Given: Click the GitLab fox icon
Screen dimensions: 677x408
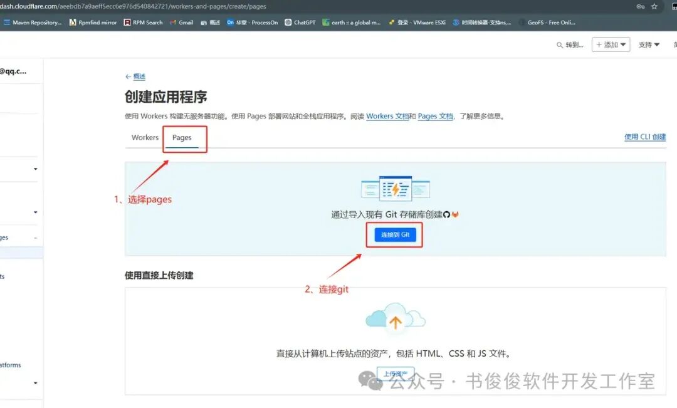Looking at the screenshot, I should [455, 214].
